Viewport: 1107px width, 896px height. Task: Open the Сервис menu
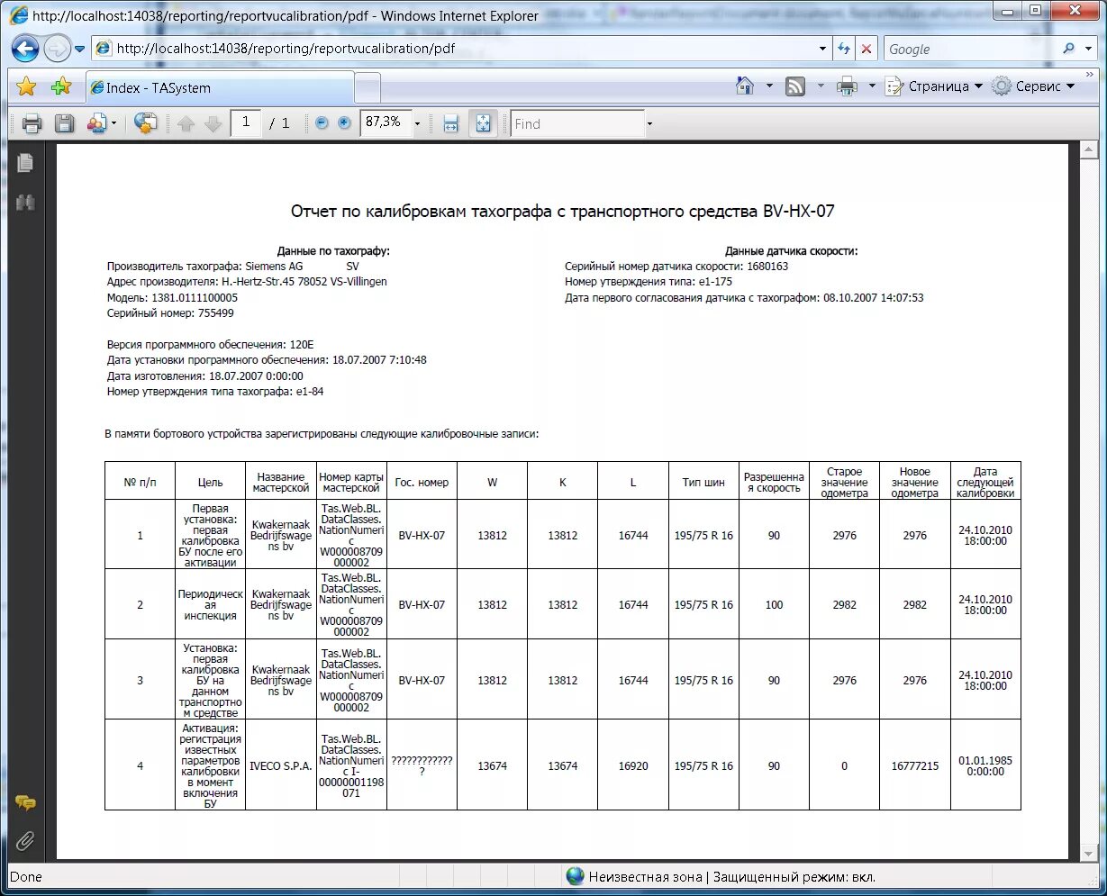pyautogui.click(x=1034, y=86)
